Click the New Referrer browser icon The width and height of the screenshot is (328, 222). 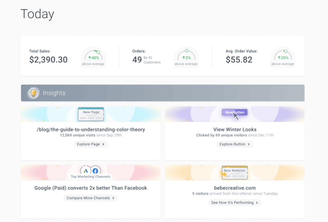[x=235, y=172]
